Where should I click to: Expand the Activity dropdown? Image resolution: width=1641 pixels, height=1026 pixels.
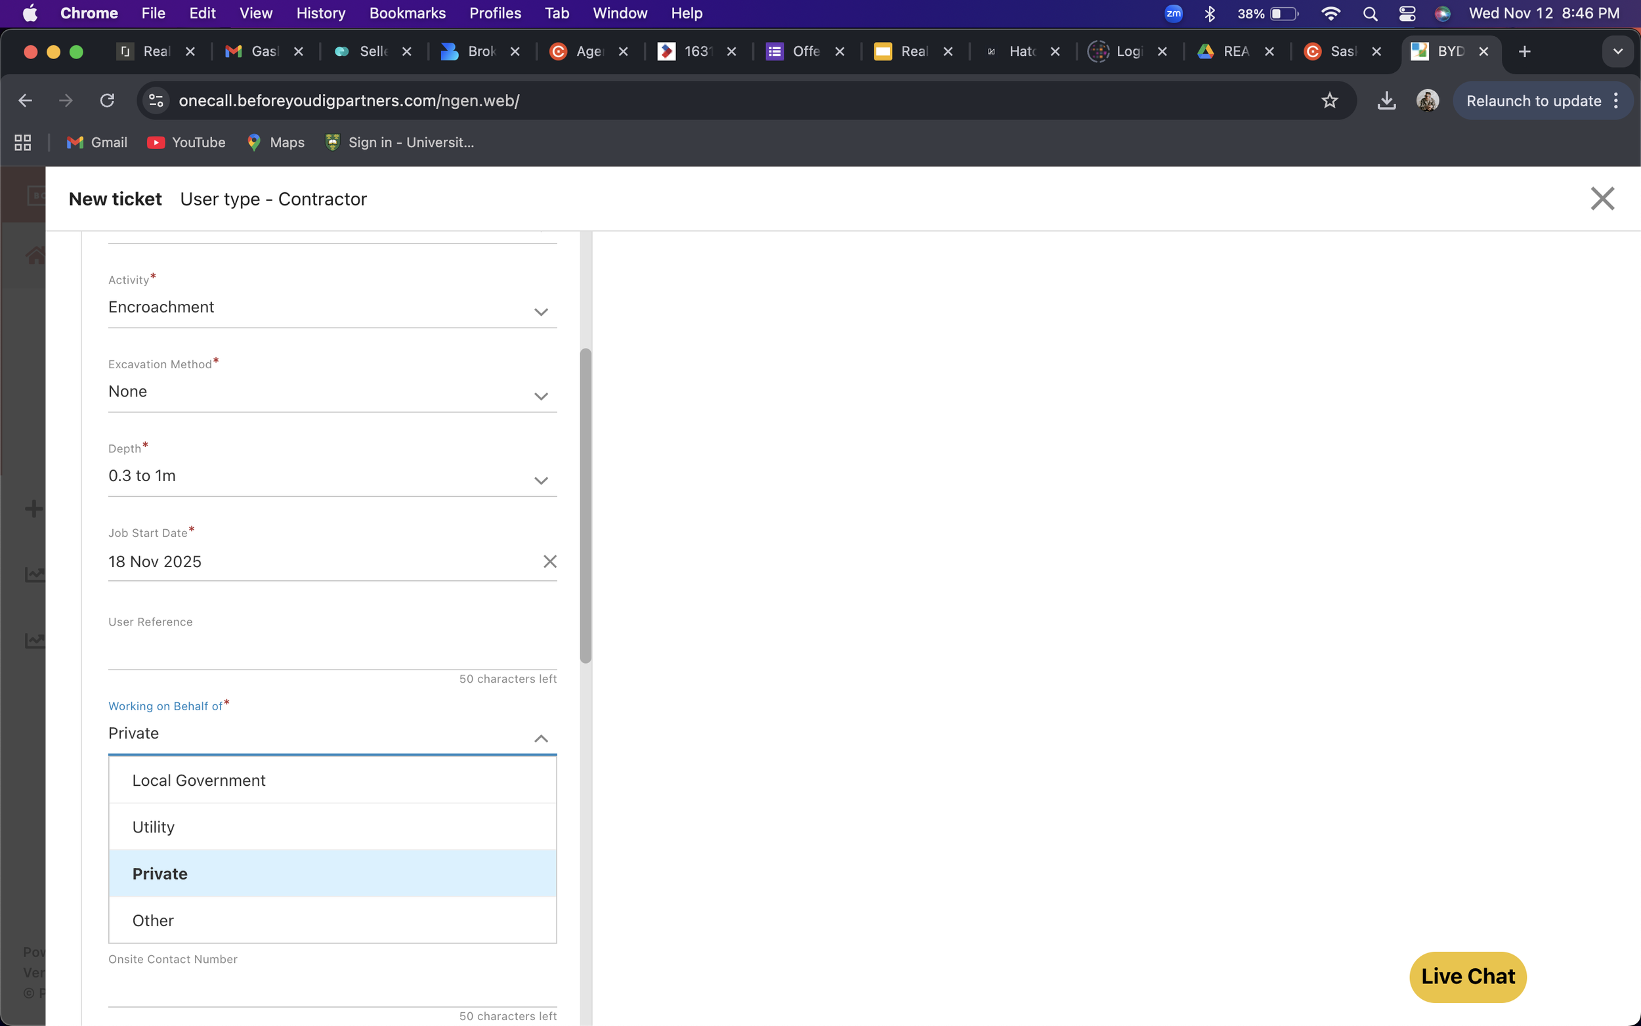540,311
